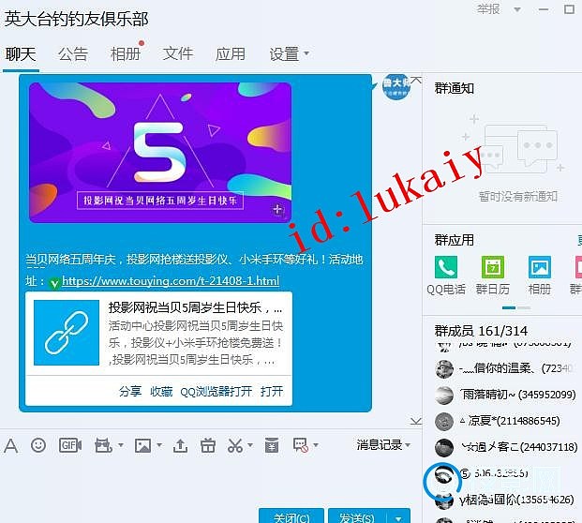Open the touying.com t-21408 hyperlink
The image size is (582, 523).
pyautogui.click(x=171, y=281)
